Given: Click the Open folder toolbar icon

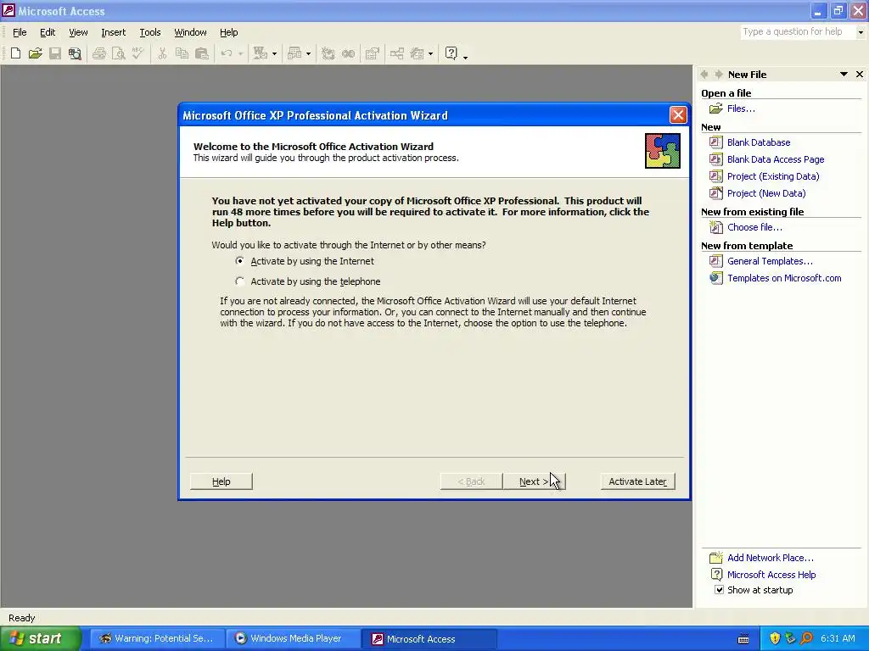Looking at the screenshot, I should click(x=36, y=53).
